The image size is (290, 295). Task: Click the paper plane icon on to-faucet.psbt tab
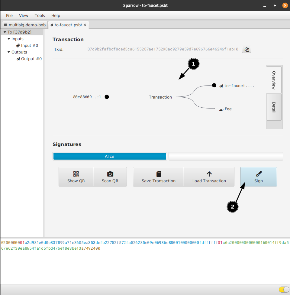tap(52, 25)
